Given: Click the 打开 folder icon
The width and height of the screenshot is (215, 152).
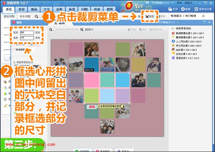Looking at the screenshot, I should tap(170, 9).
